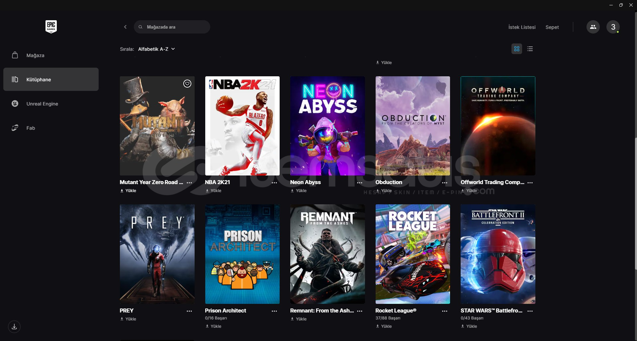
Task: Install NBA 2K21 via Yükle
Action: (x=213, y=191)
